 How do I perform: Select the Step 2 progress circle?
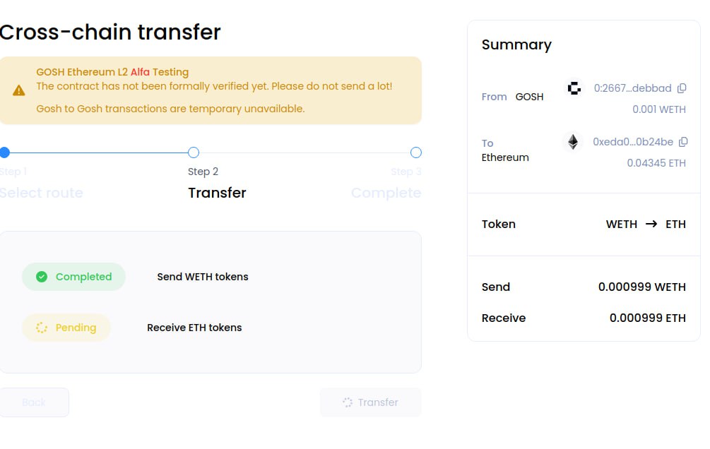pos(194,152)
